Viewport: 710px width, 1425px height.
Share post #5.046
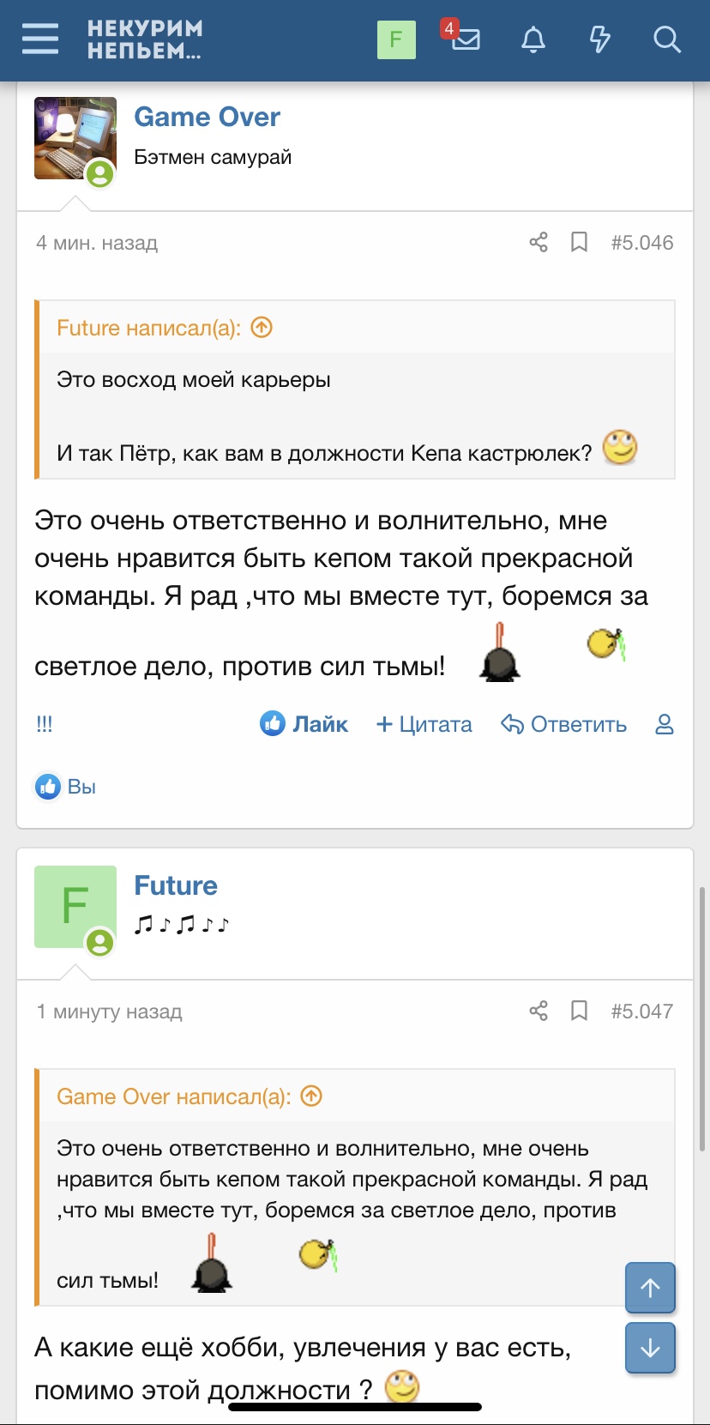[539, 243]
